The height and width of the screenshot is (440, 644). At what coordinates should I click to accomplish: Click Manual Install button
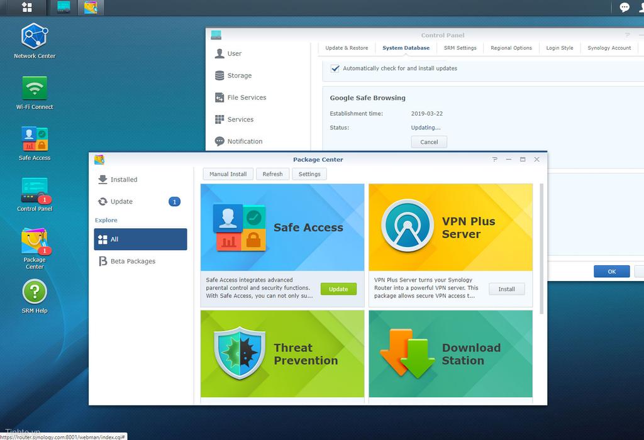pos(228,174)
